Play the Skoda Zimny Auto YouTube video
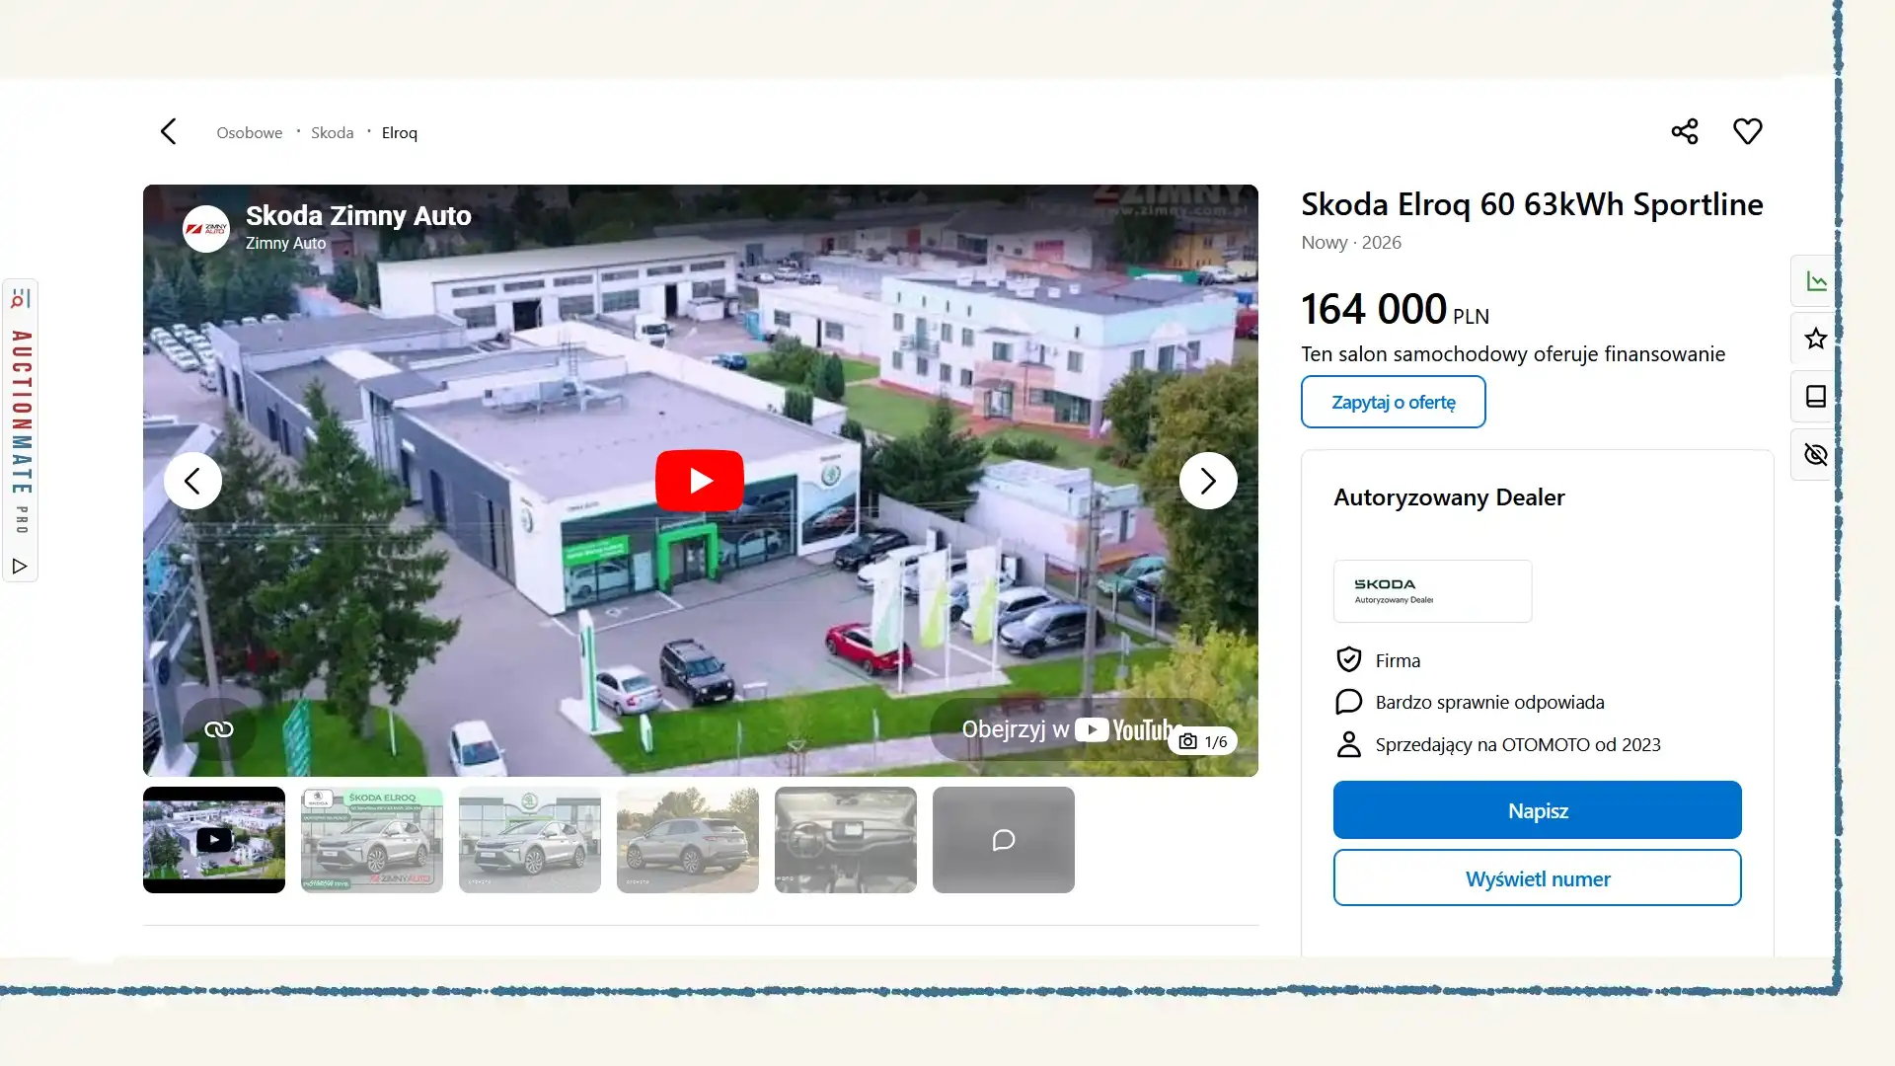1895x1066 pixels. (699, 480)
